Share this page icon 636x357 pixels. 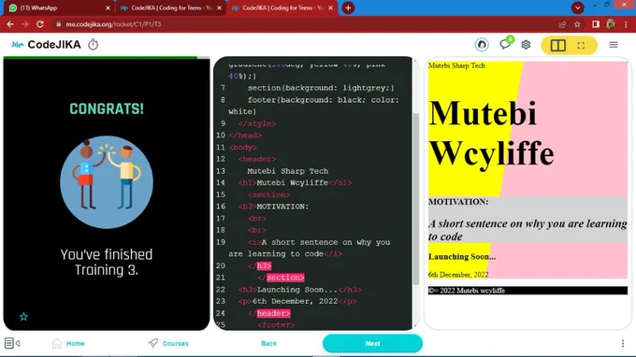click(562, 24)
